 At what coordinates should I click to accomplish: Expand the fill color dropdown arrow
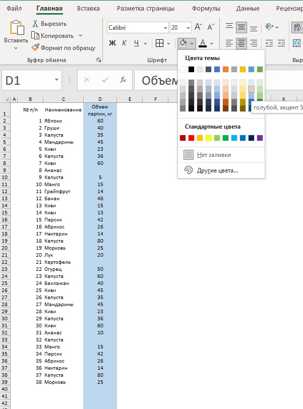(192, 43)
